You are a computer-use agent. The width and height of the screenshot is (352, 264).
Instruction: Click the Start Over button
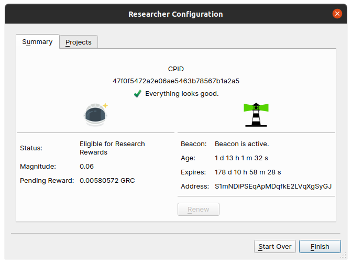pyautogui.click(x=275, y=247)
